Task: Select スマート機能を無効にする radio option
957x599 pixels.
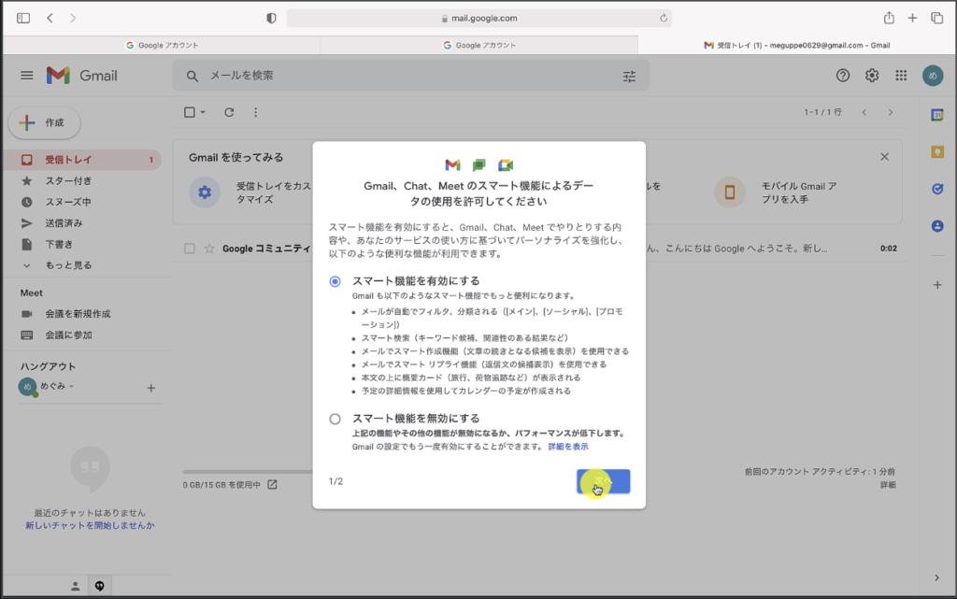Action: [x=336, y=419]
